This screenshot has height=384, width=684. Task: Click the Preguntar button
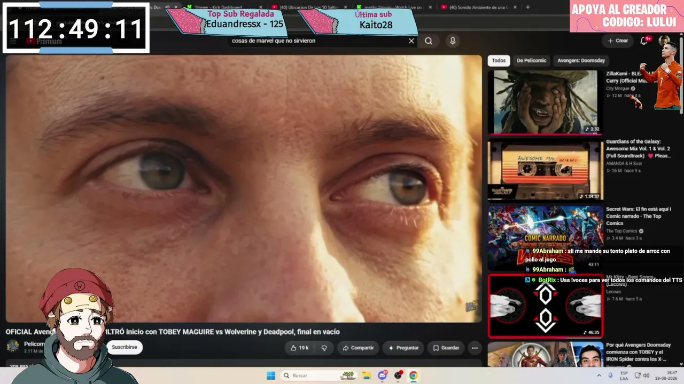403,348
